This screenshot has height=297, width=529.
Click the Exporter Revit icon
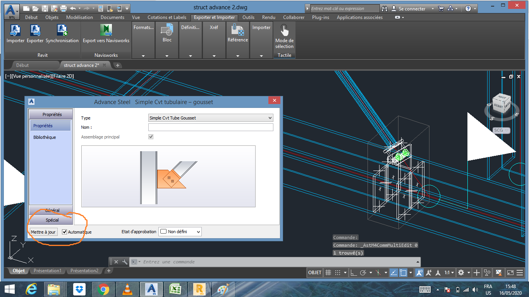coord(35,31)
